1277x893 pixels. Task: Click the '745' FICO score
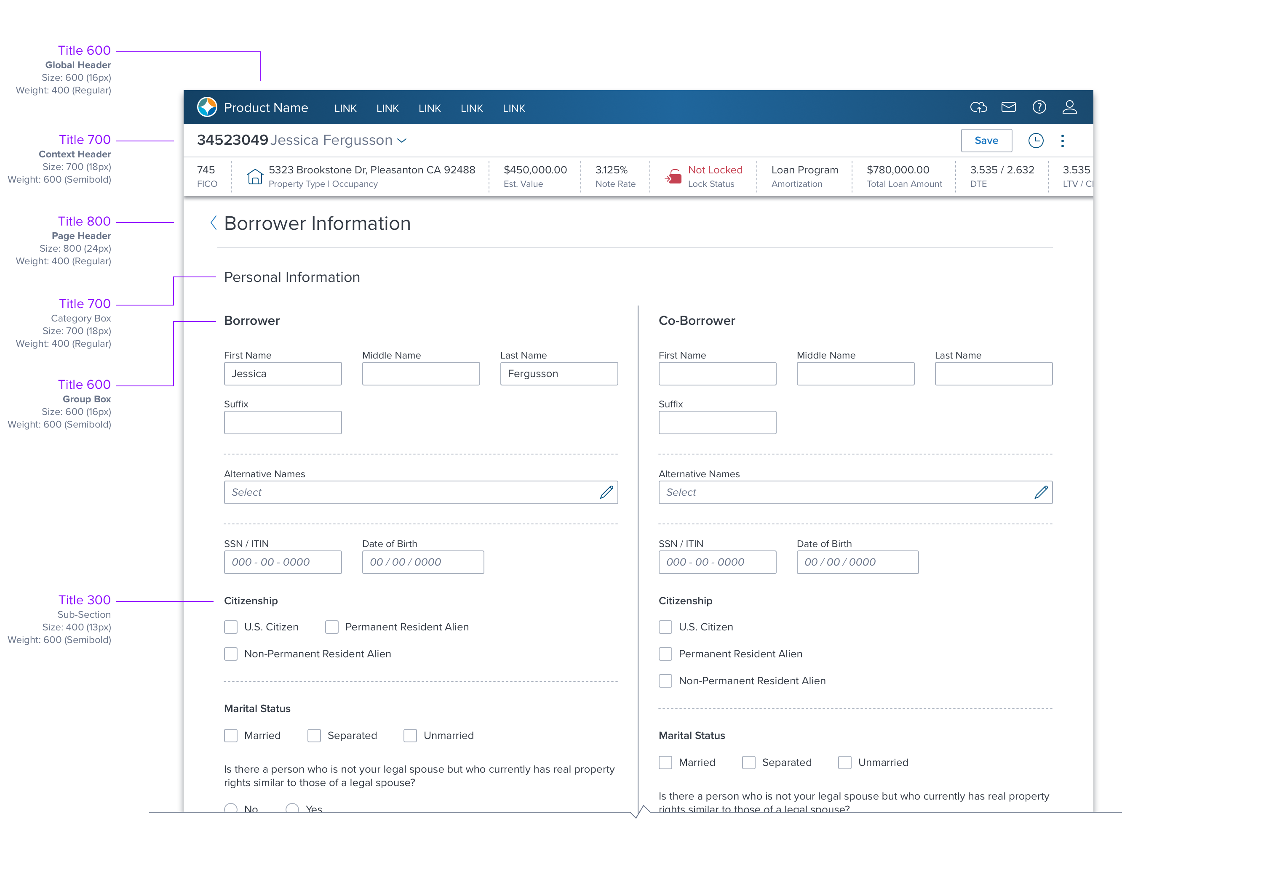(x=206, y=170)
